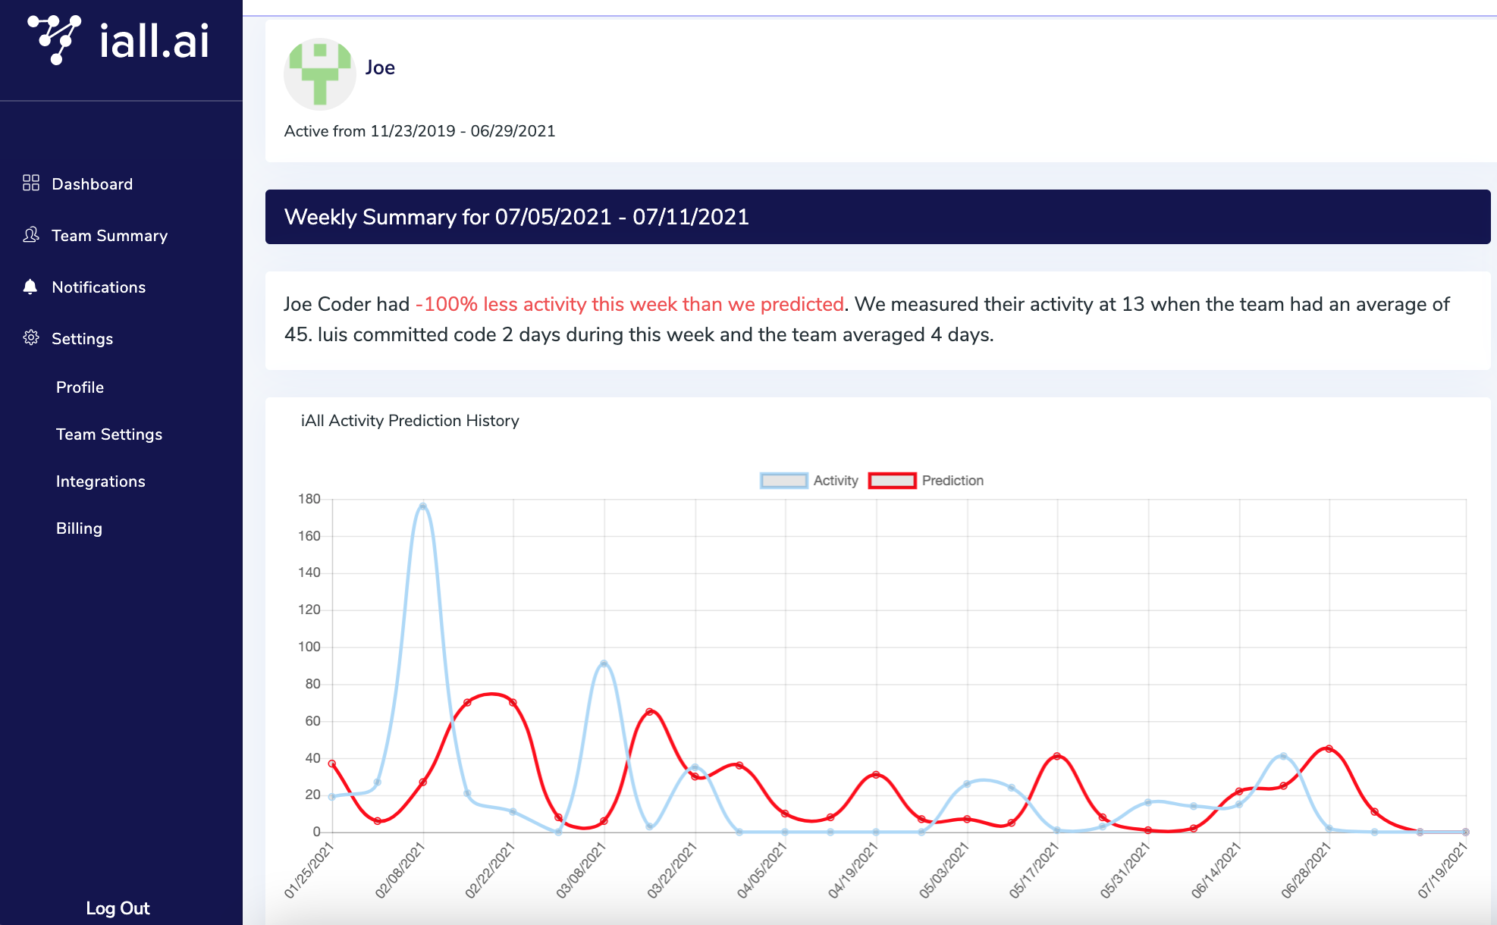Click the activity peak point near 02/08/2021
1497x925 pixels.
(x=422, y=506)
